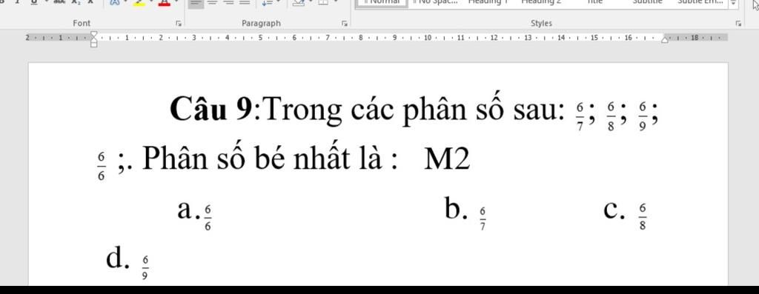
Task: Toggle center alignment
Action: 212,3
